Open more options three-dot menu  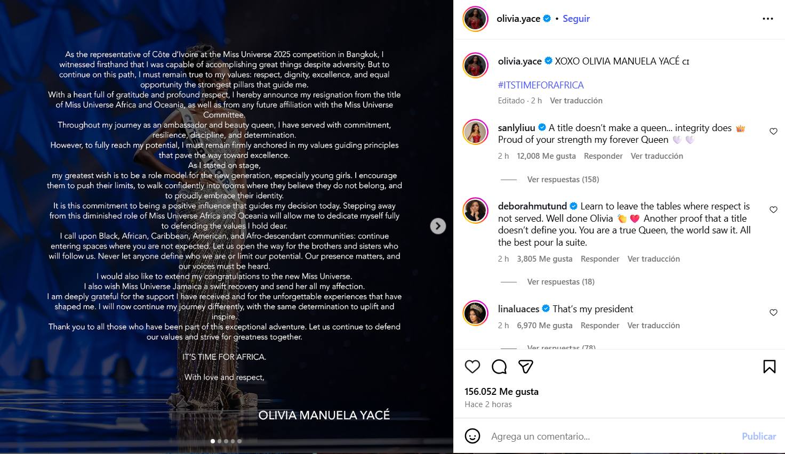pos(768,19)
